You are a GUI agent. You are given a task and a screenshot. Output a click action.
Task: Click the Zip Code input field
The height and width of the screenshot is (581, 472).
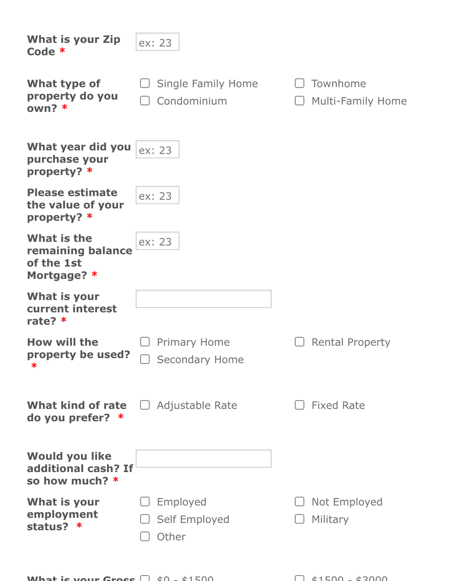(x=157, y=42)
